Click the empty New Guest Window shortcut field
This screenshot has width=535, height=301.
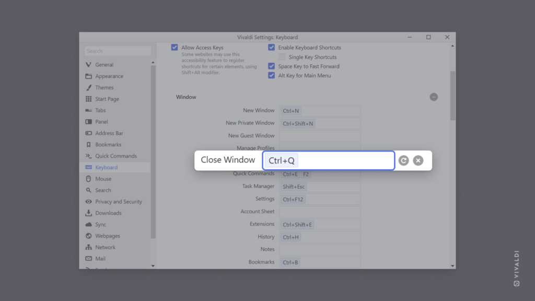tap(320, 136)
